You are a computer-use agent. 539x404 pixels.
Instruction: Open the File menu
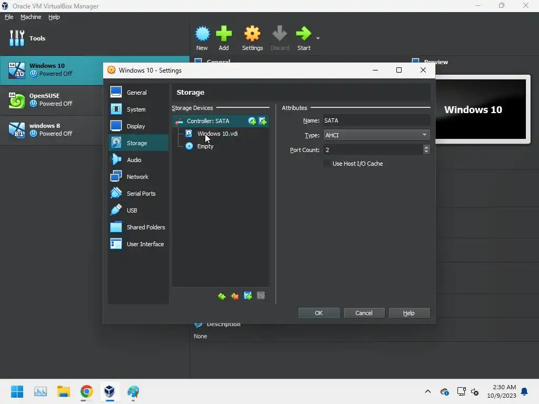click(x=9, y=17)
